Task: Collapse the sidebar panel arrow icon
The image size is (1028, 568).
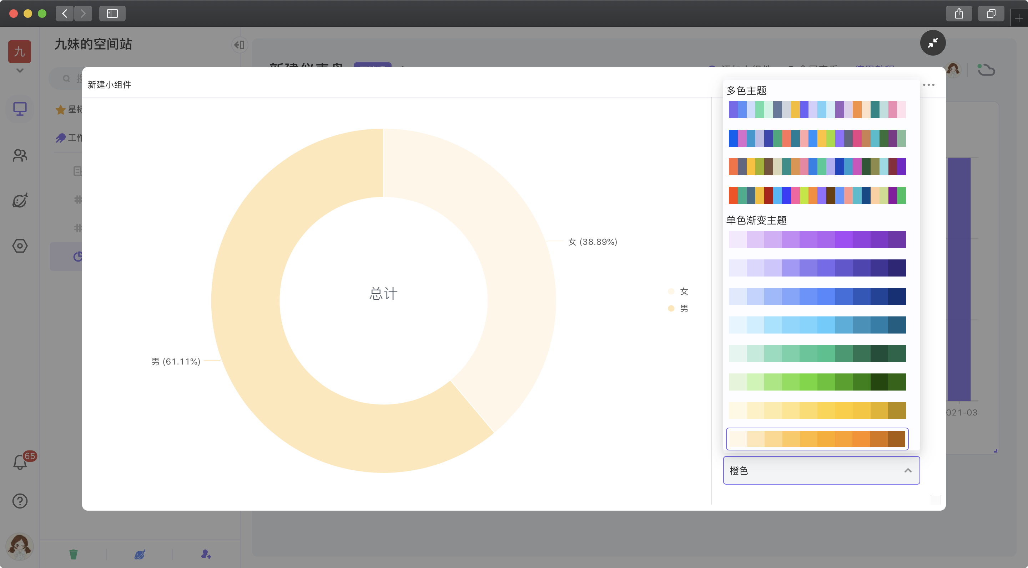Action: pos(240,45)
